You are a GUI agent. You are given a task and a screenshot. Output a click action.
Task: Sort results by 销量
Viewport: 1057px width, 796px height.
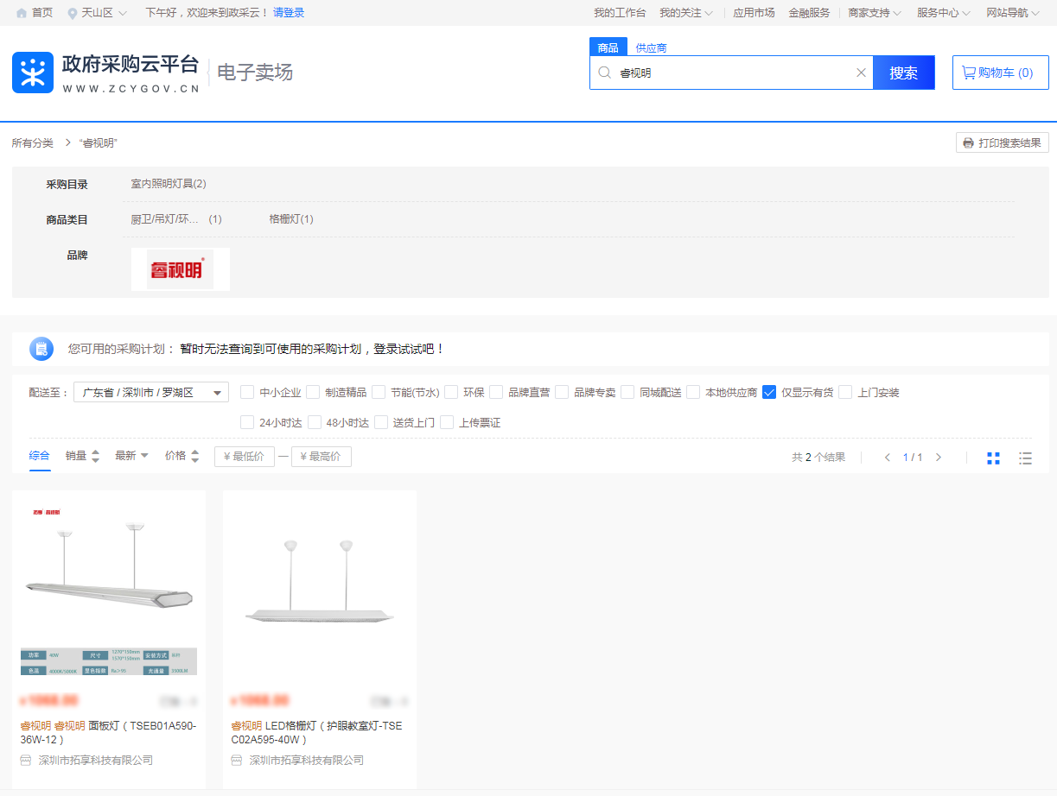tap(82, 456)
